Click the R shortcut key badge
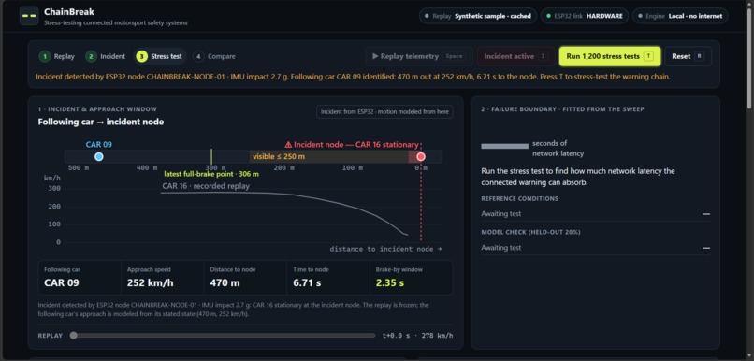Image resolution: width=754 pixels, height=361 pixels. (x=699, y=56)
